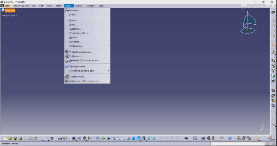Choose Product Management... entry
Viewport: 277px width, 146px height.
(x=88, y=52)
